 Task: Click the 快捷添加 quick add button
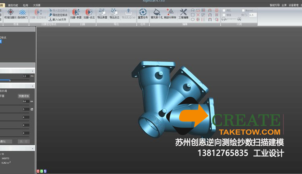(24, 96)
